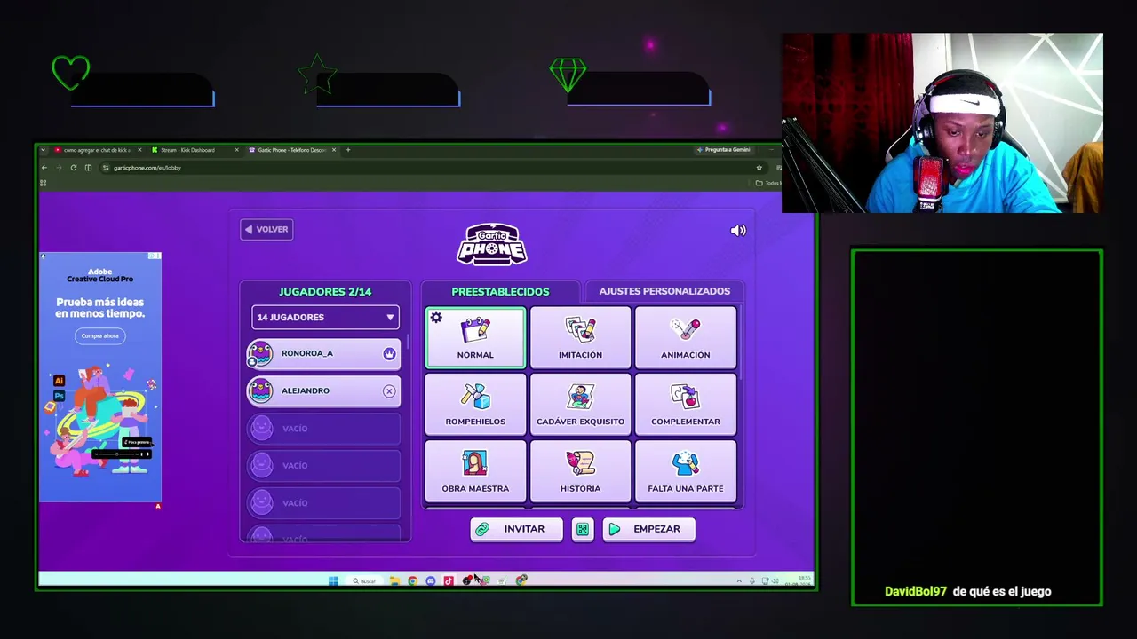
Task: Click the Volver back button
Action: [x=266, y=230]
